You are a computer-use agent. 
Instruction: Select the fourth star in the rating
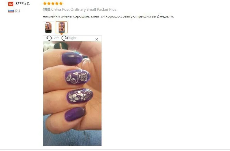(x=57, y=3)
